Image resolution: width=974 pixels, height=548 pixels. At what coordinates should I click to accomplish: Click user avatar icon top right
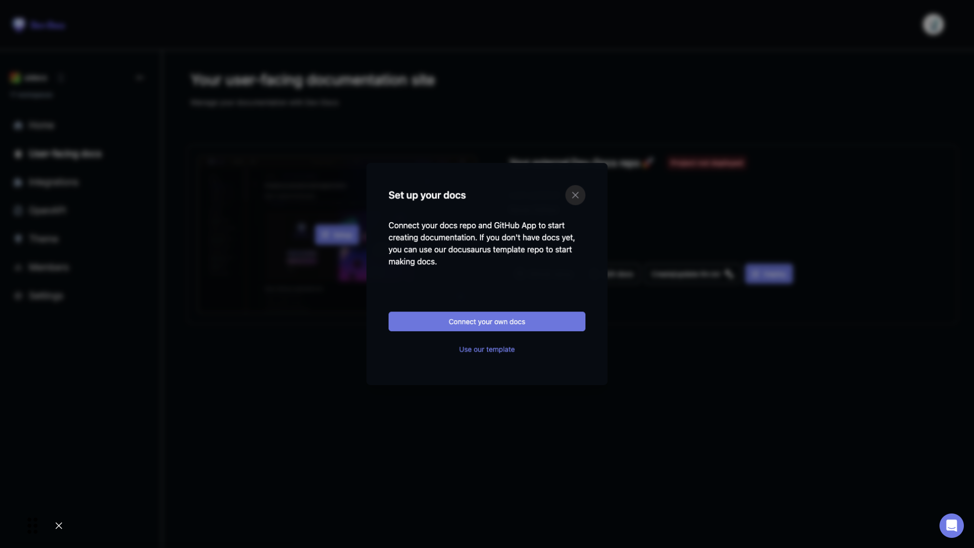(x=932, y=25)
